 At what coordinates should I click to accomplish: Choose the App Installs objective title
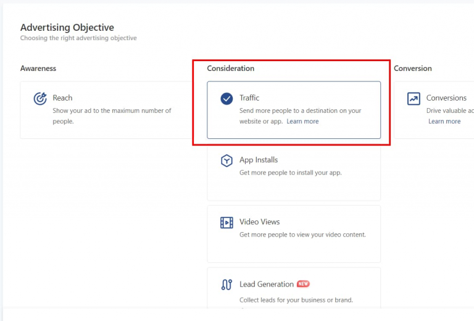coord(259,160)
